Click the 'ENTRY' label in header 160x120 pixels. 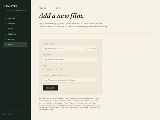click(59, 8)
